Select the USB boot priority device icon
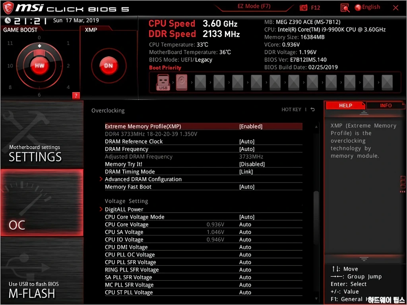Screen dimensions: 407x305 pos(163,82)
